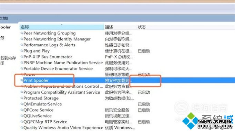This screenshot has width=235, height=131.
Task: Select the Plug and Play service
Action: 37,51
